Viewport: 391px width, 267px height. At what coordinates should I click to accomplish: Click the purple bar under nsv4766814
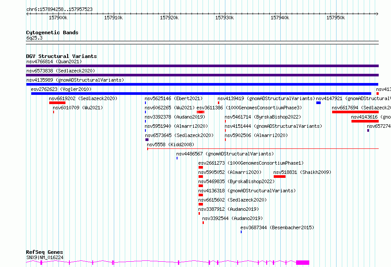(x=202, y=66)
